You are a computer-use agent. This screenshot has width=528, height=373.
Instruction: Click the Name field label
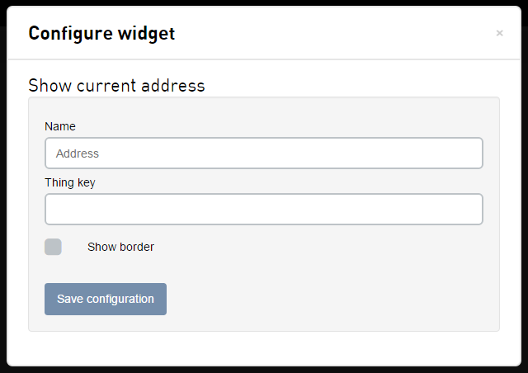click(60, 126)
